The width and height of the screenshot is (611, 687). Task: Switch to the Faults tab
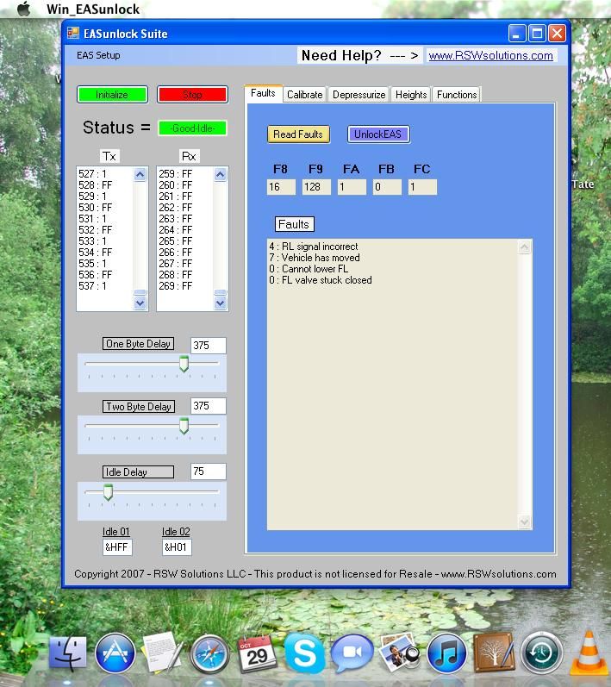pos(263,93)
